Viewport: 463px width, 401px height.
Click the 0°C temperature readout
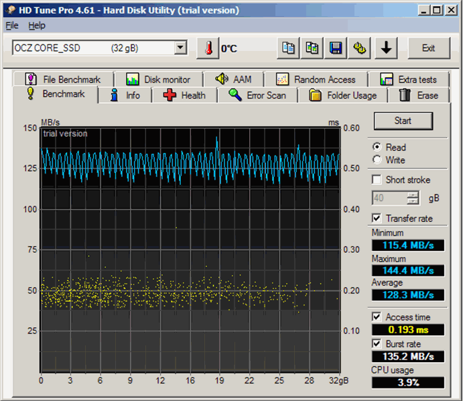(x=229, y=48)
